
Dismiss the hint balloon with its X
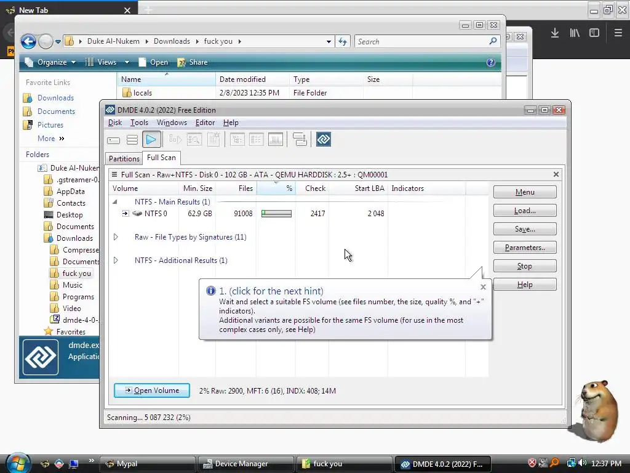click(x=484, y=287)
